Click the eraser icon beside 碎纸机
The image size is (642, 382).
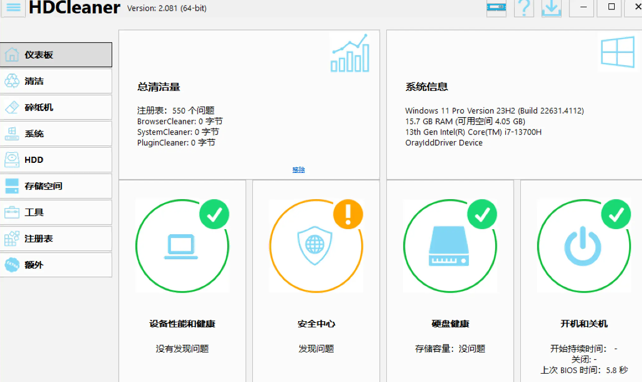click(x=12, y=107)
